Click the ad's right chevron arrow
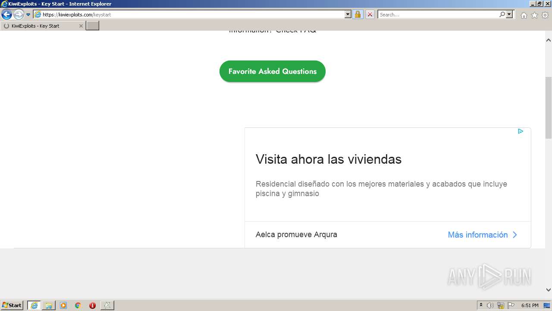Screen dimensions: 552x311 tap(514, 235)
